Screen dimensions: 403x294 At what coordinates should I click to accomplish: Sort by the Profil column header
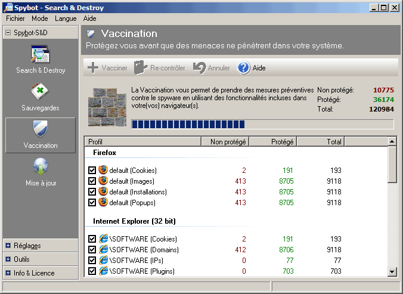coord(142,142)
